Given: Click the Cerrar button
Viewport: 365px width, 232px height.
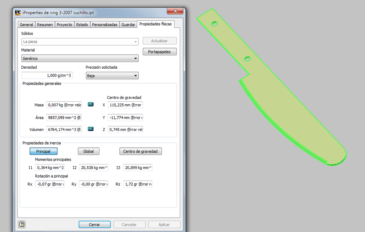Looking at the screenshot, I should (94, 225).
